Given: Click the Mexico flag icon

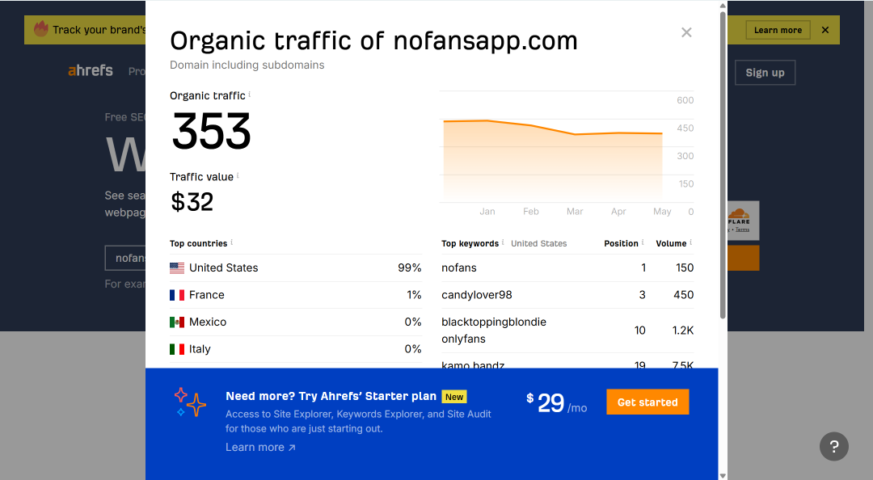Looking at the screenshot, I should (x=177, y=322).
